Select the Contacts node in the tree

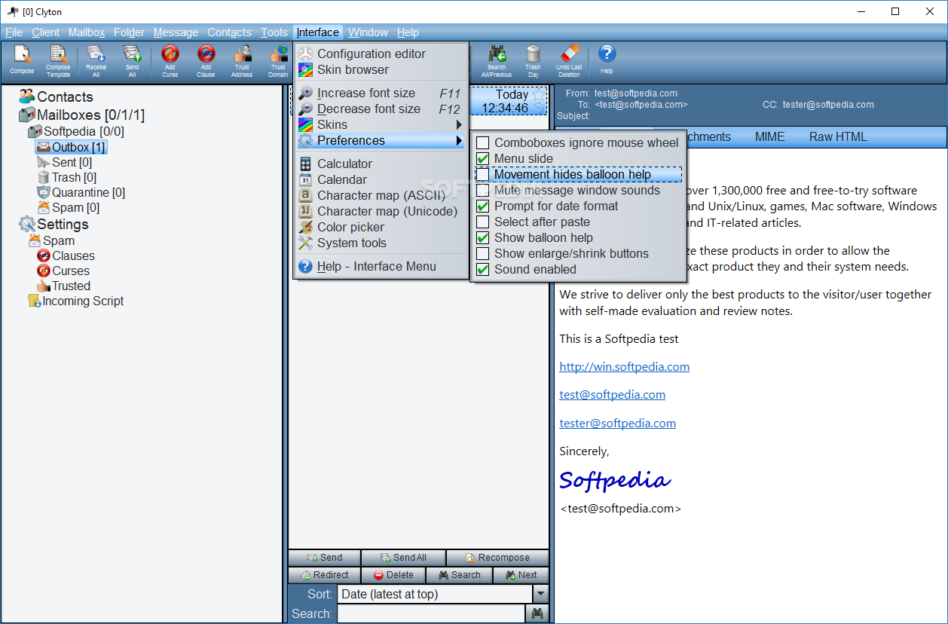point(56,96)
